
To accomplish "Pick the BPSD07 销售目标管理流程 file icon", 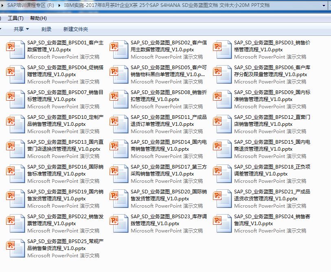I will tap(15, 99).
